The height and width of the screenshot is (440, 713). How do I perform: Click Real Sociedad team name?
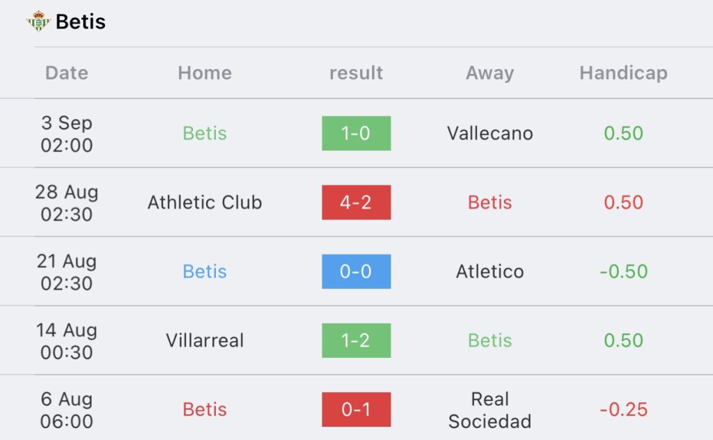[x=489, y=410]
